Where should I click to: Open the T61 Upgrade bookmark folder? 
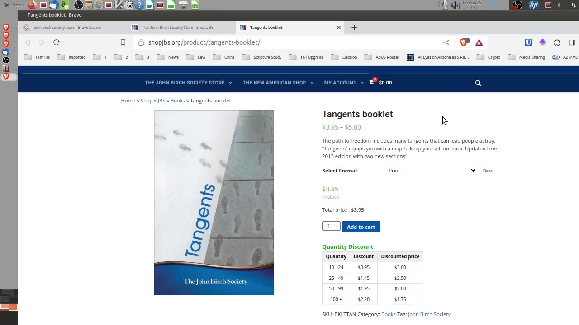[306, 57]
